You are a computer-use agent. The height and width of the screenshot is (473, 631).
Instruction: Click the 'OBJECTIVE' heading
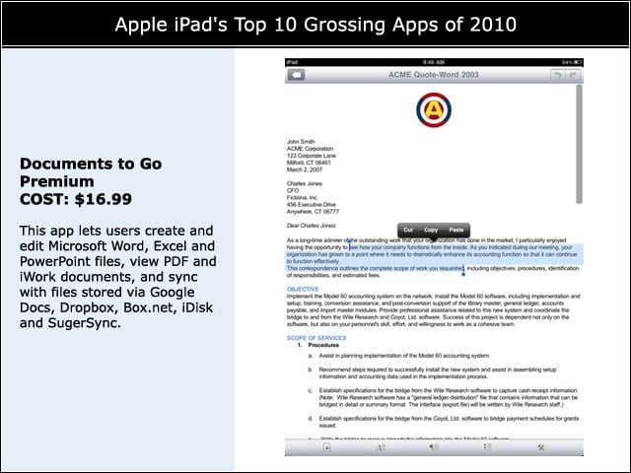pyautogui.click(x=303, y=289)
